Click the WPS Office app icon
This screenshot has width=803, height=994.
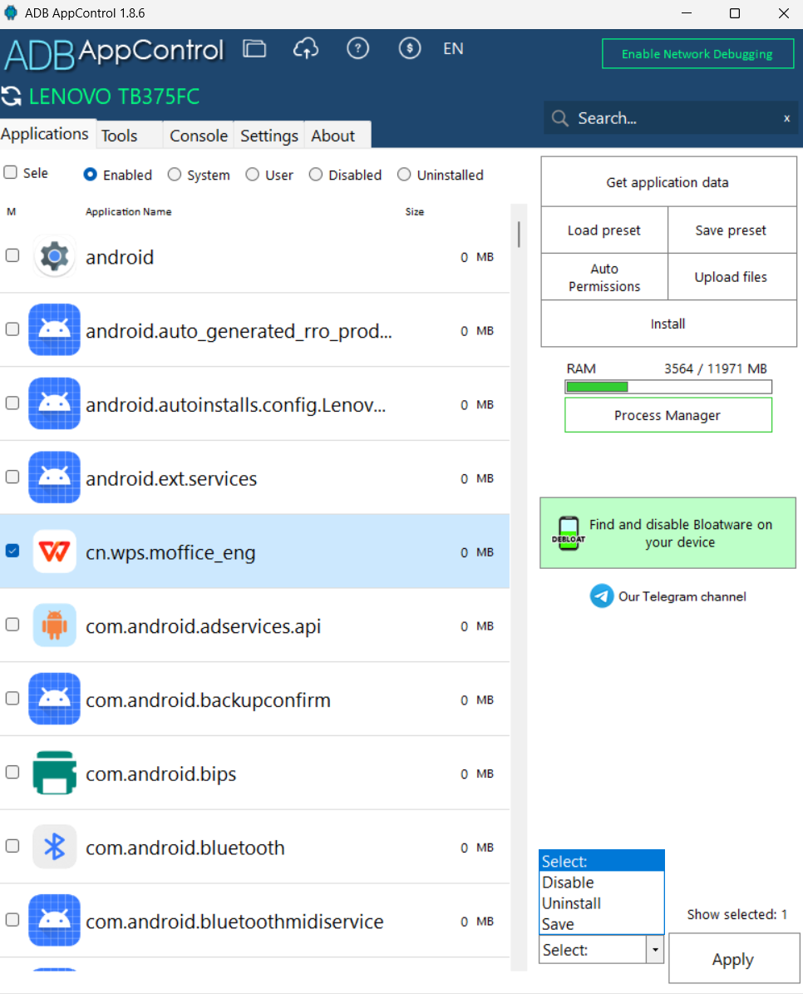tap(55, 551)
